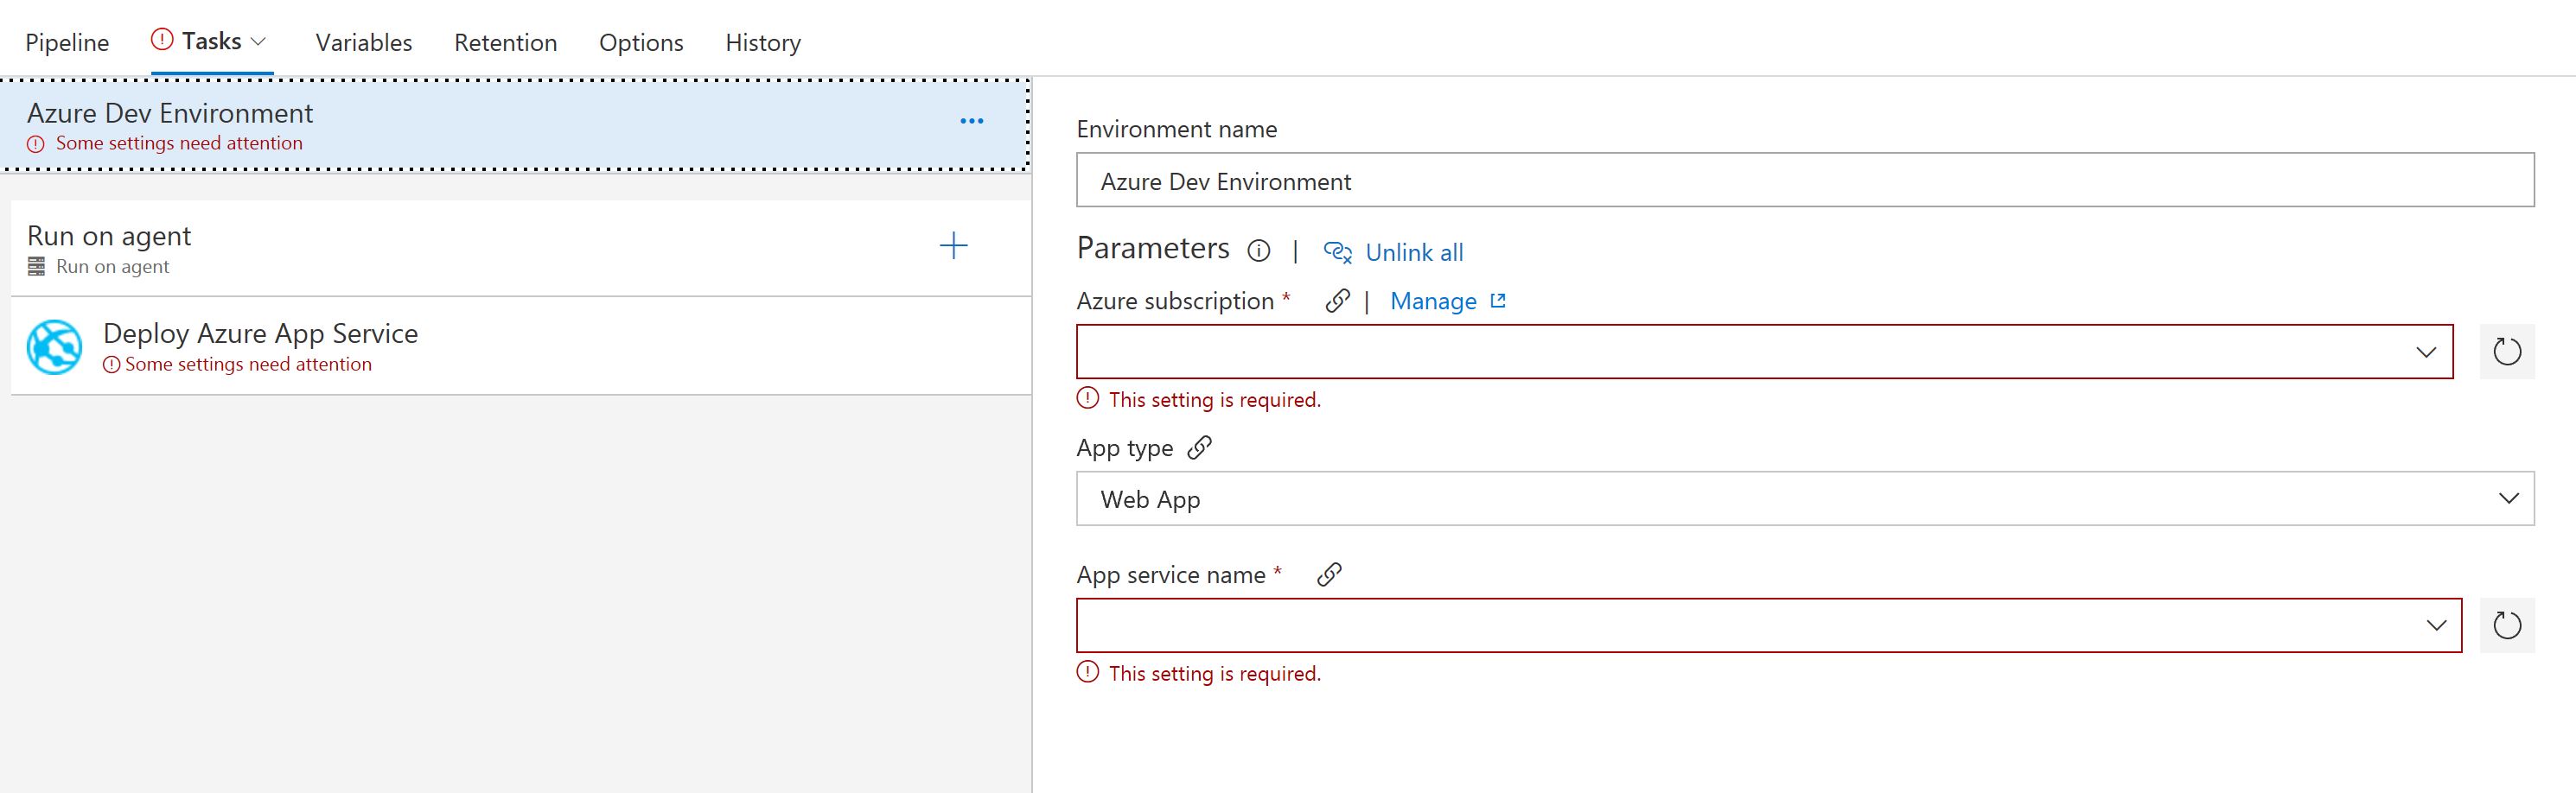Click link icon beside App type label
This screenshot has height=793, width=2576.
[1199, 447]
